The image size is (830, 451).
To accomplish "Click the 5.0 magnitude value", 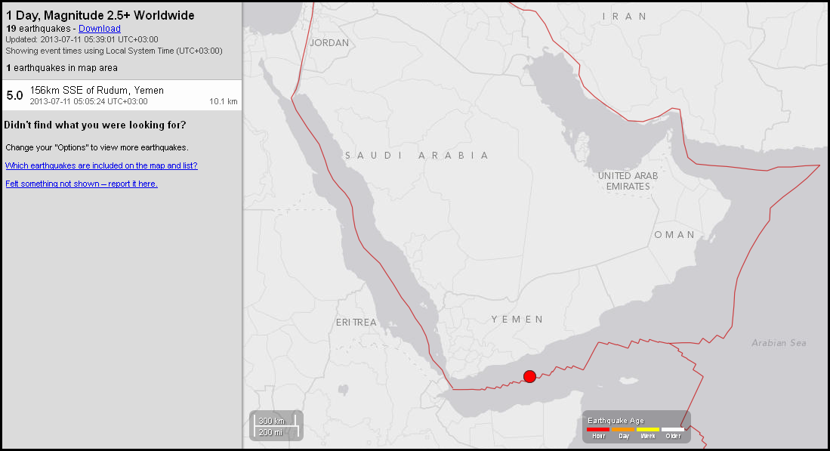I will (x=15, y=96).
